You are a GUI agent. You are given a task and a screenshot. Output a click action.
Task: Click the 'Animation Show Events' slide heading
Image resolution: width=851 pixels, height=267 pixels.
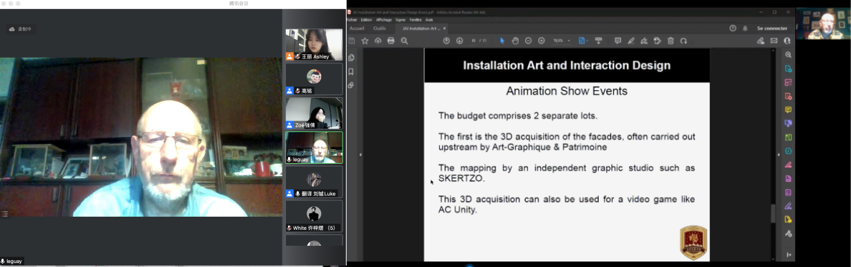pyautogui.click(x=566, y=91)
